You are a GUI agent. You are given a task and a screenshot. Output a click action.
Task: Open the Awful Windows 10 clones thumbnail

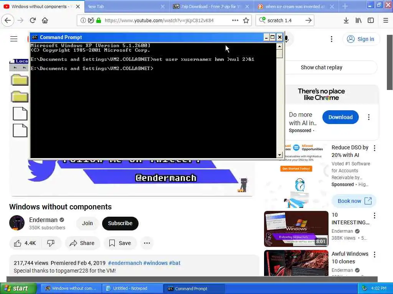[x=296, y=263]
